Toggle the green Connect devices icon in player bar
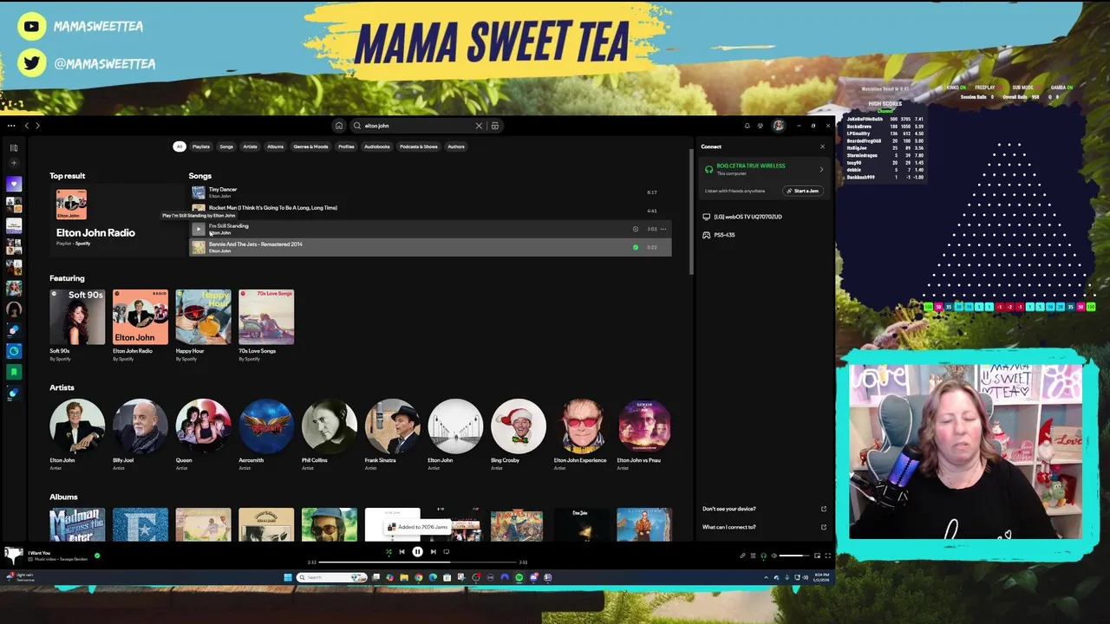Viewport: 1110px width, 624px height. point(763,556)
